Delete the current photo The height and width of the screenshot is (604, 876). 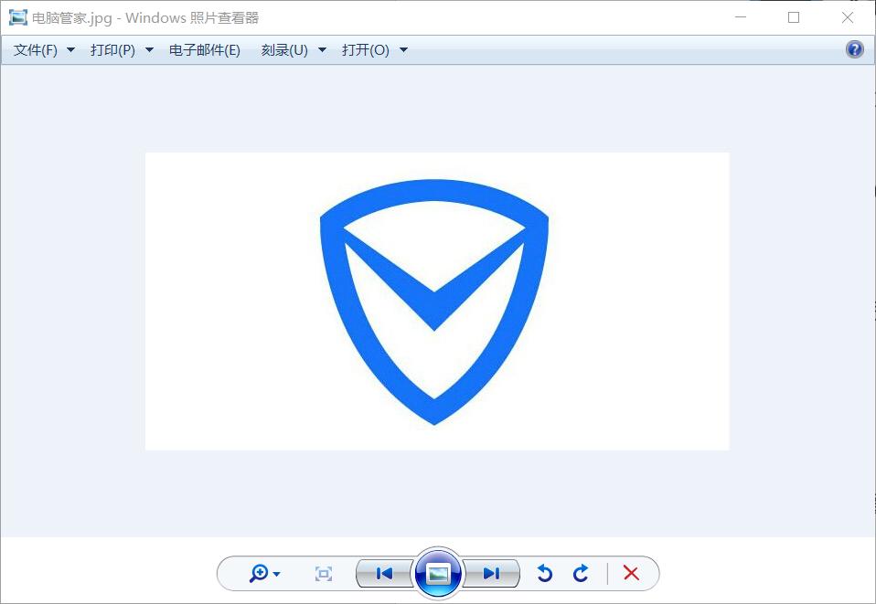(x=630, y=573)
